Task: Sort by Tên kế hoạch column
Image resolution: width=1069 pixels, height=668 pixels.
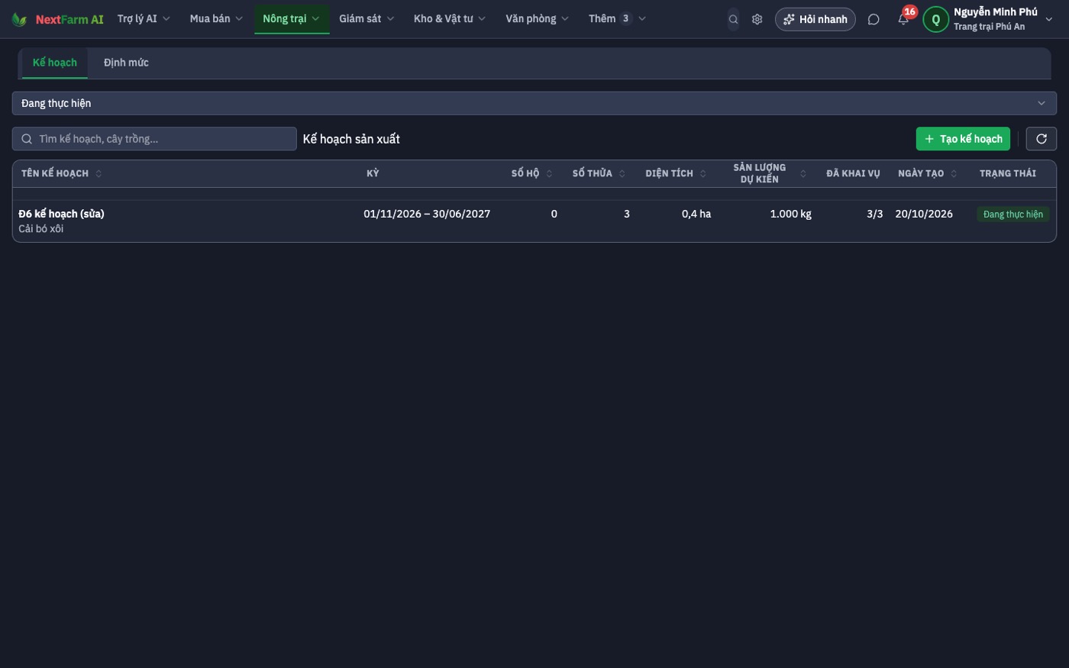Action: [x=61, y=173]
